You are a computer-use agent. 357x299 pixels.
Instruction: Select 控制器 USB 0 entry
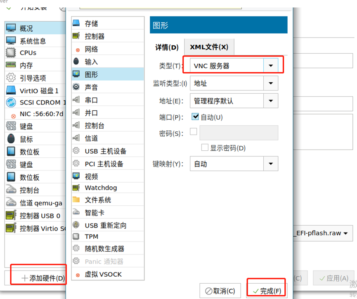pos(35,215)
